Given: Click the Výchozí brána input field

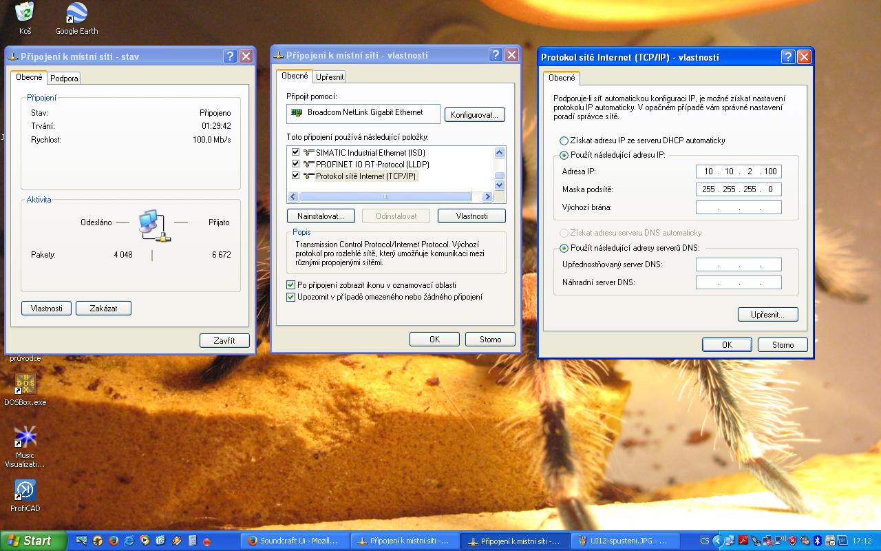Looking at the screenshot, I should coord(739,207).
